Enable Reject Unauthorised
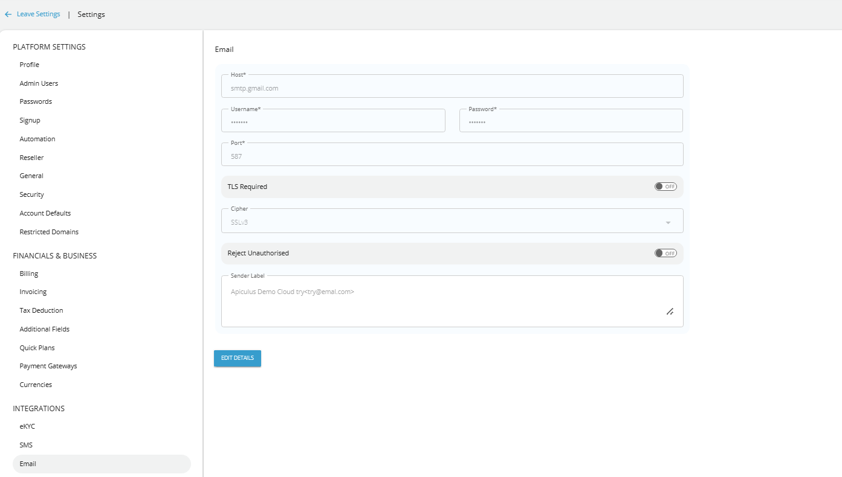Screen dimensions: 842x477 tap(666, 253)
